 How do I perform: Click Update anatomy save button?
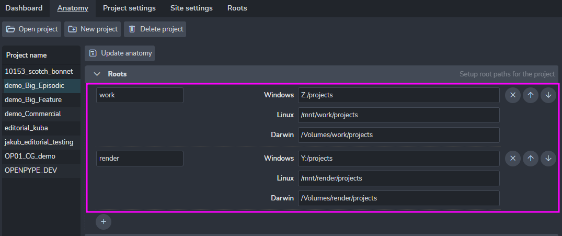[120, 53]
